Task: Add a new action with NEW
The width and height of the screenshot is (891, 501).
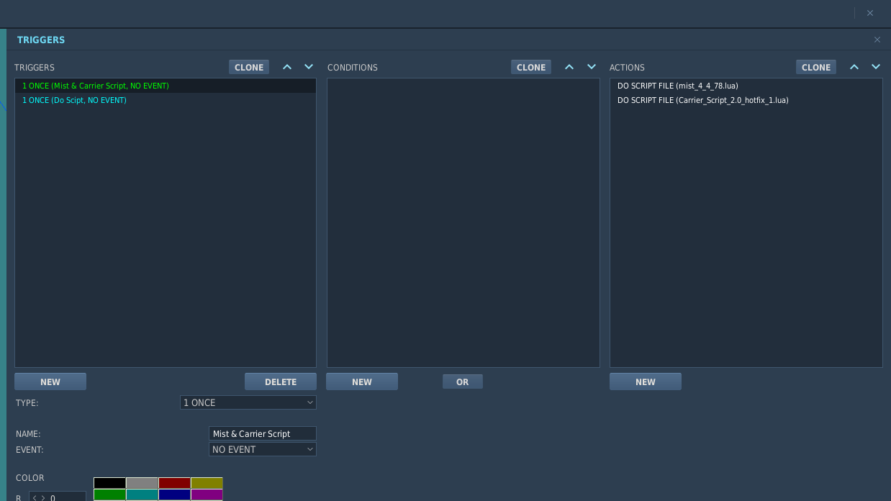Action: click(646, 382)
